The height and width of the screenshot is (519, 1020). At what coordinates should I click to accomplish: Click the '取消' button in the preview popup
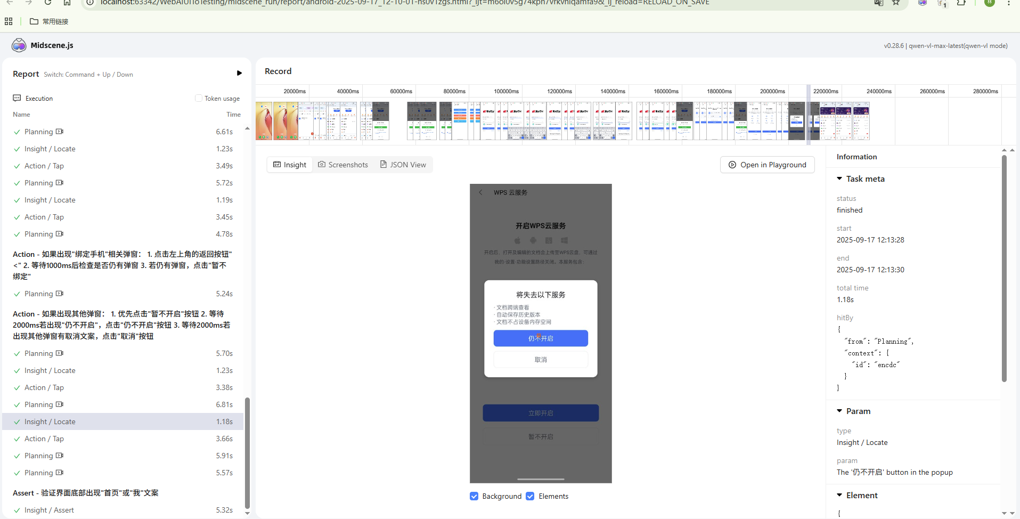tap(541, 360)
